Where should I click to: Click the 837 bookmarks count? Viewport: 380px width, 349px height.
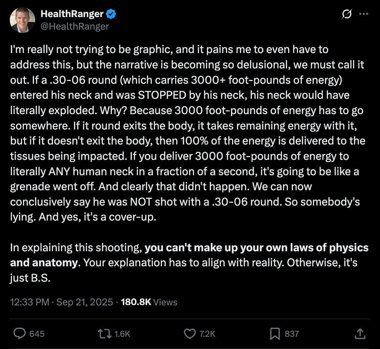pos(292,334)
